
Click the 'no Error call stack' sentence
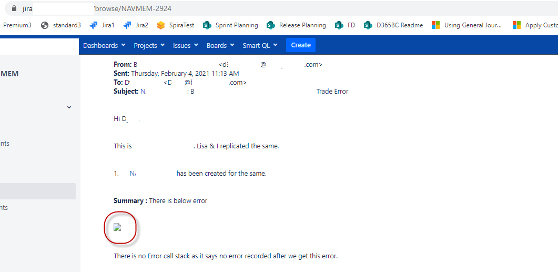coord(226,256)
